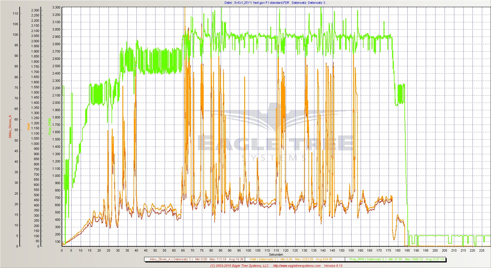Image resolution: width=491 pixels, height=268 pixels.
Task: Click the 3.300 tick on RPM axis
Action: (56, 7)
